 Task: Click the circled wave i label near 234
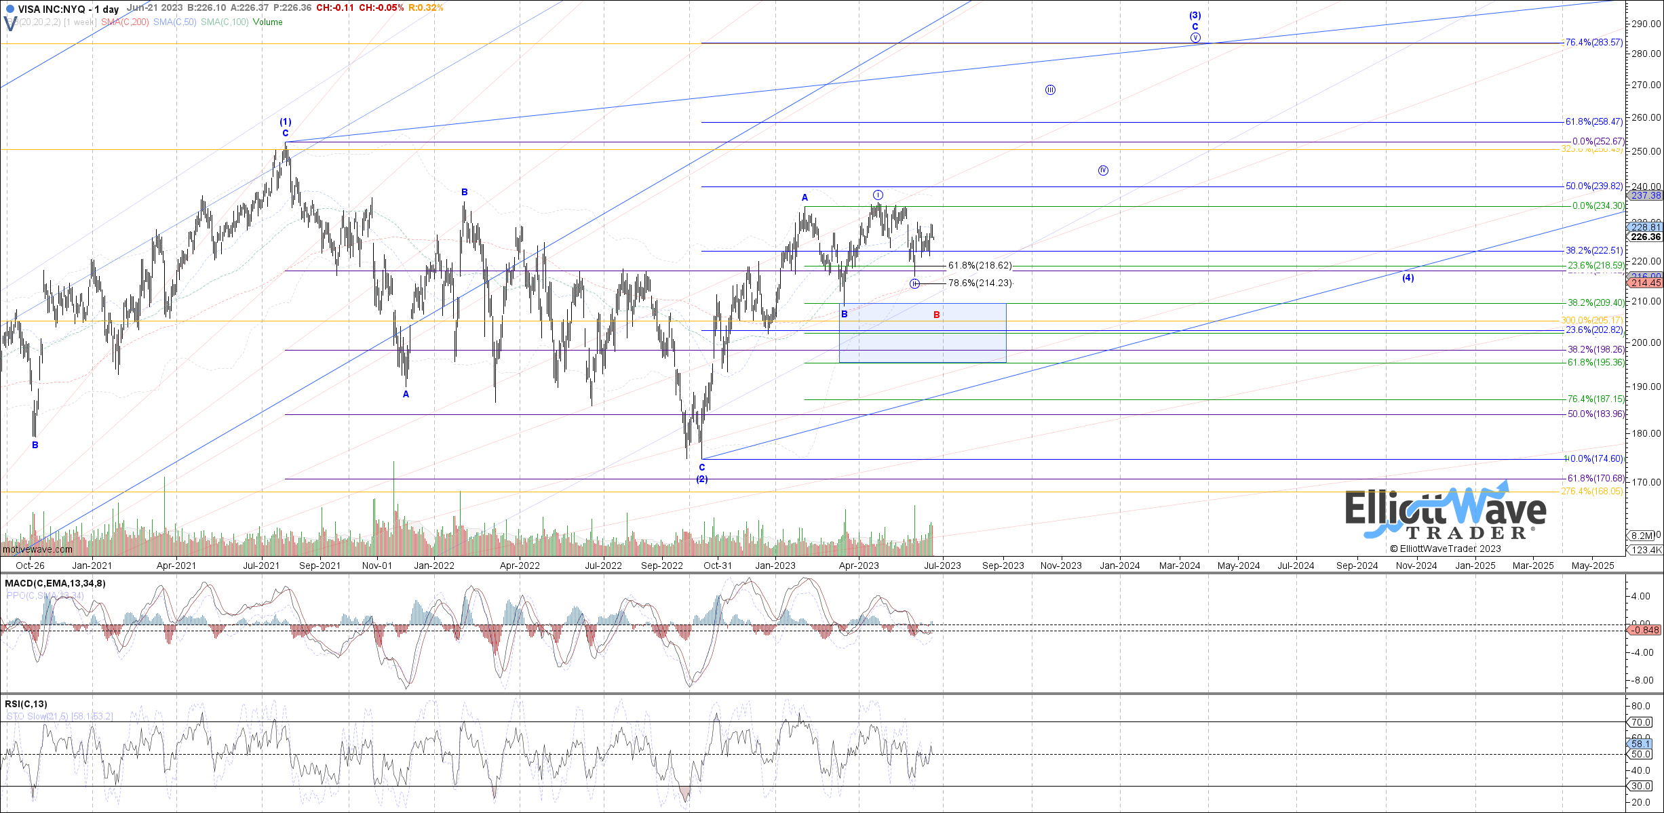tap(878, 195)
